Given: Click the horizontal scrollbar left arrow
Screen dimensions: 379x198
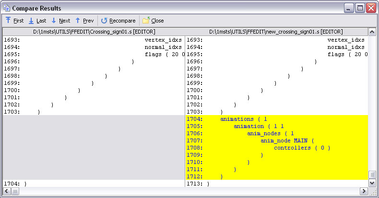Looking at the screenshot, I should (7, 191).
